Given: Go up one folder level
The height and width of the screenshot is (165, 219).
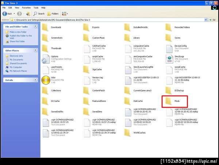Looking at the screenshot, I should click(x=28, y=13).
